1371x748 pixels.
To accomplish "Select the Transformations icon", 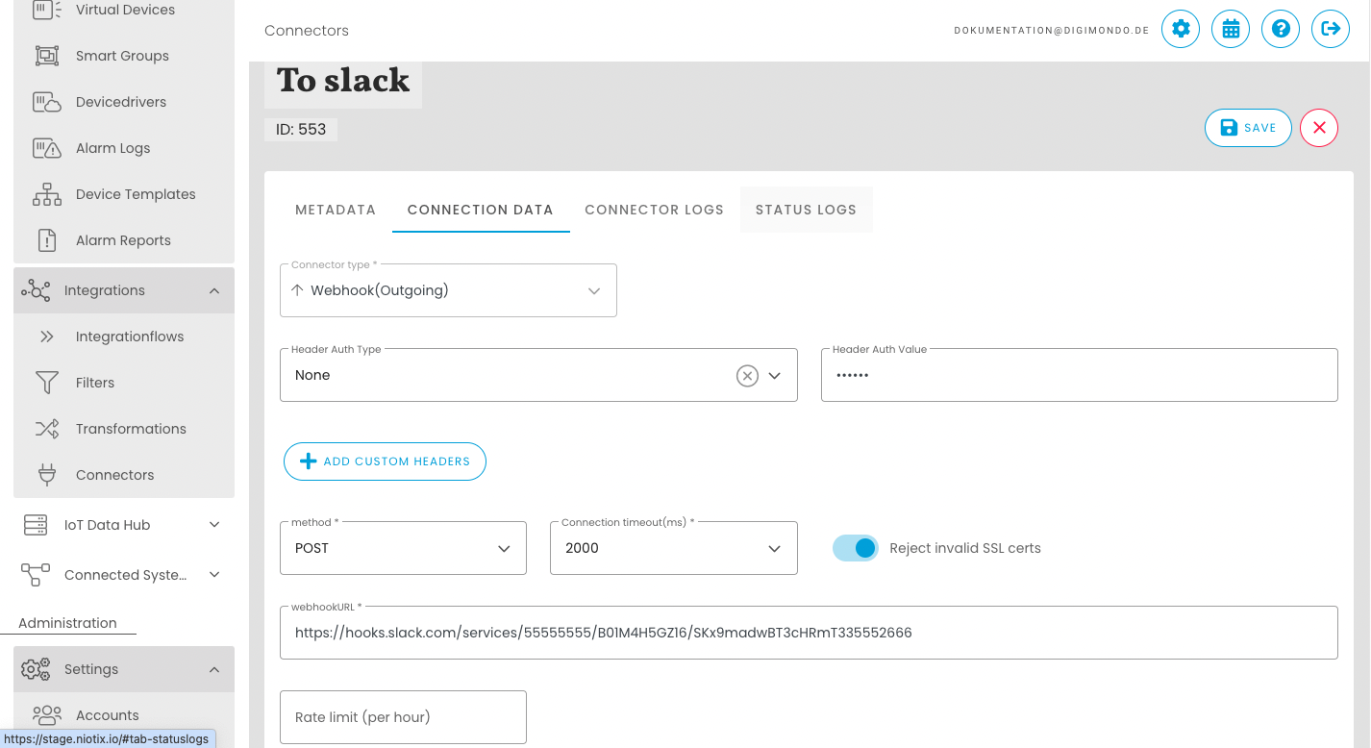I will coord(46,428).
